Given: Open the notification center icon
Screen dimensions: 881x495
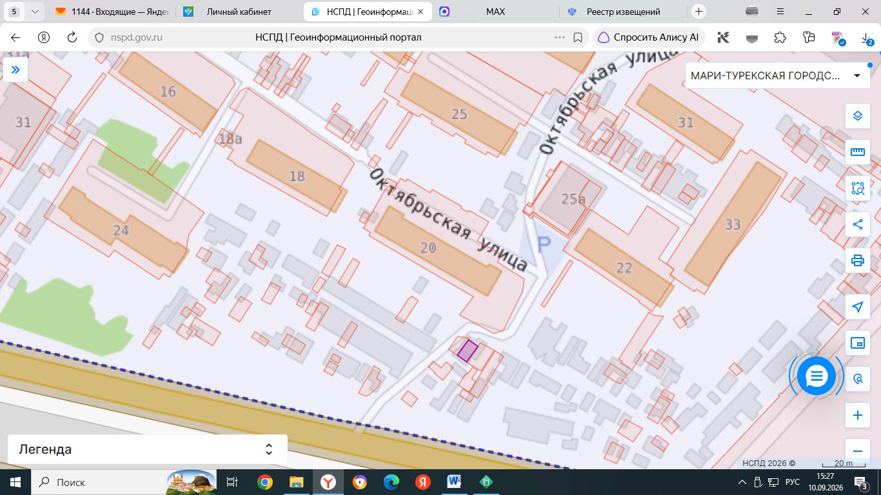Looking at the screenshot, I should pos(860,482).
